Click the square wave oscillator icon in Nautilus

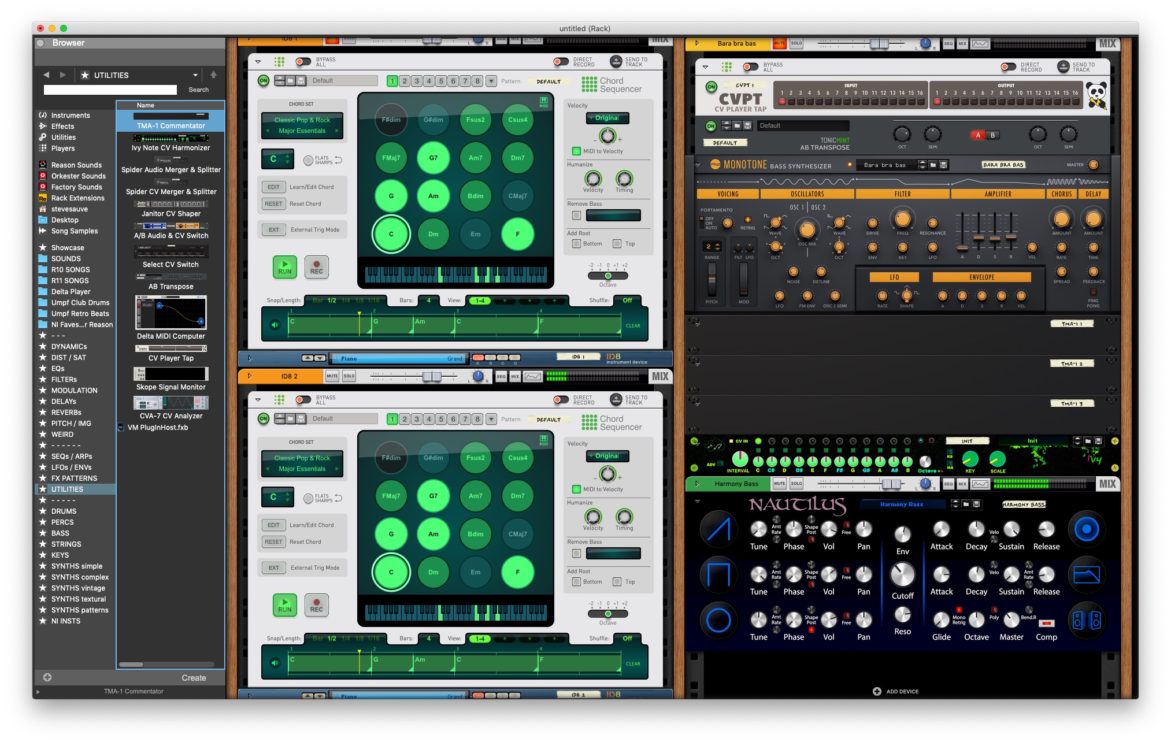click(x=718, y=575)
